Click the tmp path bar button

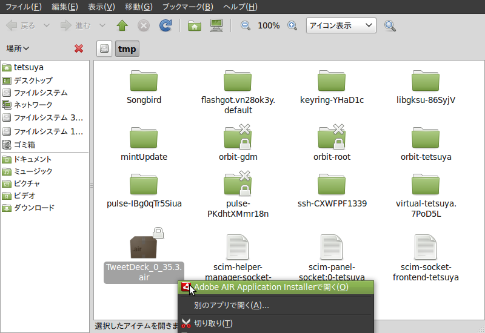click(x=127, y=49)
